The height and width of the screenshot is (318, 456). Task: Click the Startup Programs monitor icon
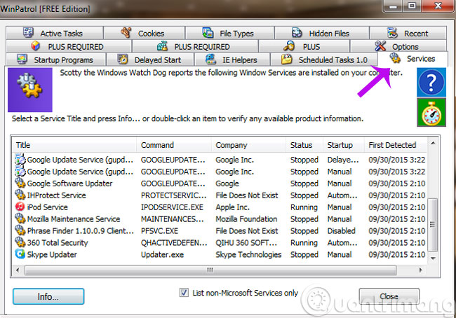coord(22,60)
